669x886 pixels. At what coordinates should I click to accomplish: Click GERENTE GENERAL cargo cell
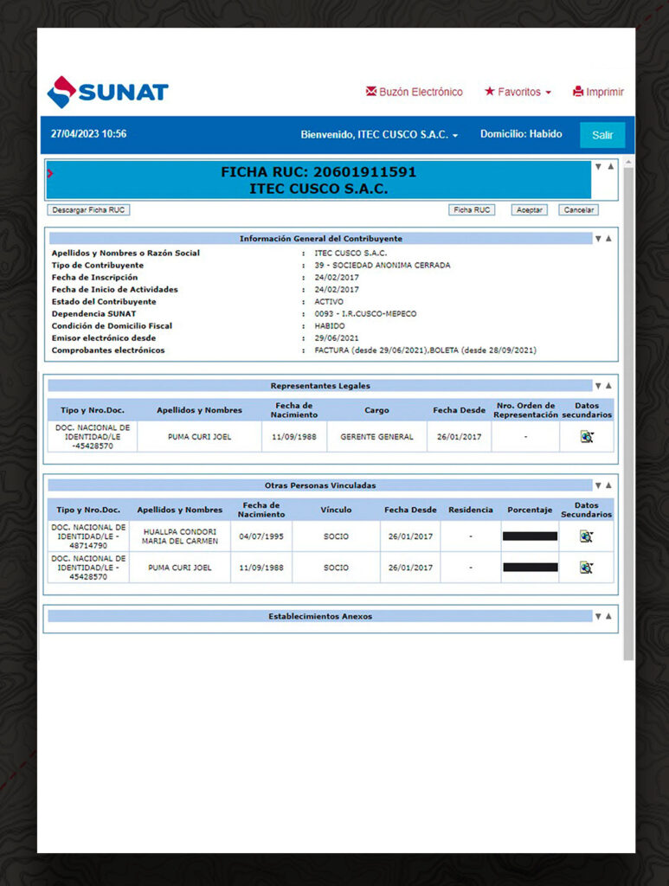(x=376, y=437)
